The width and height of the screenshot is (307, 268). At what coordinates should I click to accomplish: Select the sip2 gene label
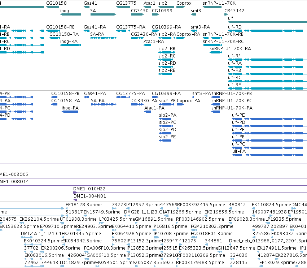[163, 3]
